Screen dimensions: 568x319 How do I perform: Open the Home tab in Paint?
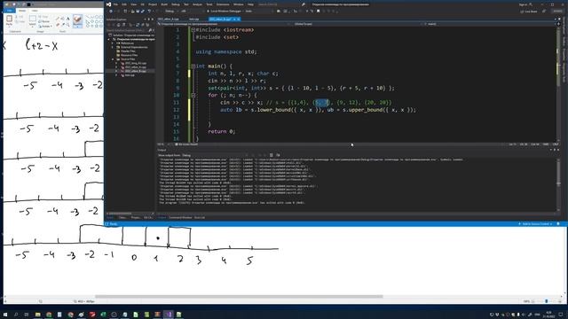click(x=22, y=11)
